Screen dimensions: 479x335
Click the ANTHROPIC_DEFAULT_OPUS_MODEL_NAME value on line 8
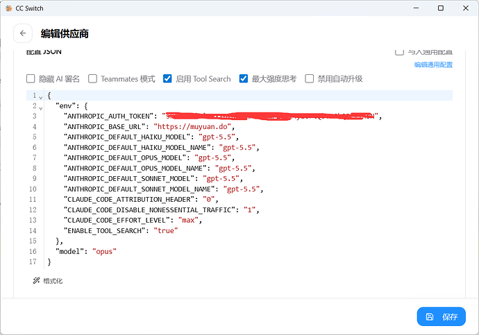click(x=233, y=168)
